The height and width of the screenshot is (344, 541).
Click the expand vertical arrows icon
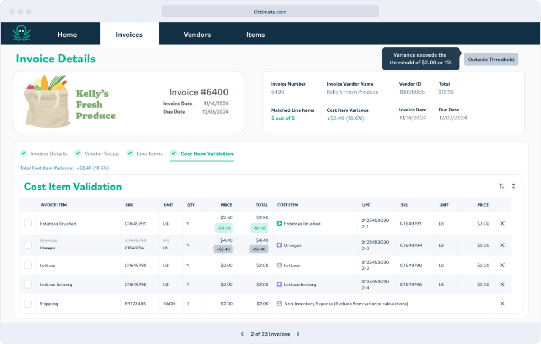514,186
